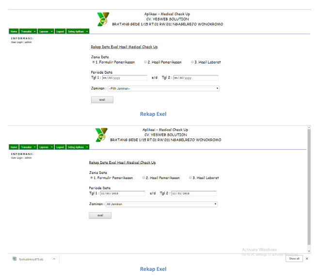Click the empty Tgl 1 date field
Screen dimensions: 319x280
(125, 78)
